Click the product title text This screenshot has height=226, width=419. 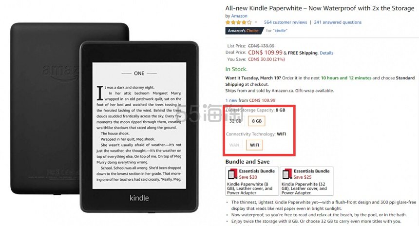click(x=320, y=8)
